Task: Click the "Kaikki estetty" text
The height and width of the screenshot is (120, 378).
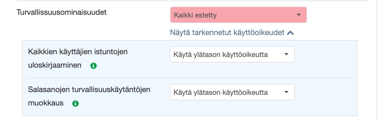Action: (x=195, y=15)
